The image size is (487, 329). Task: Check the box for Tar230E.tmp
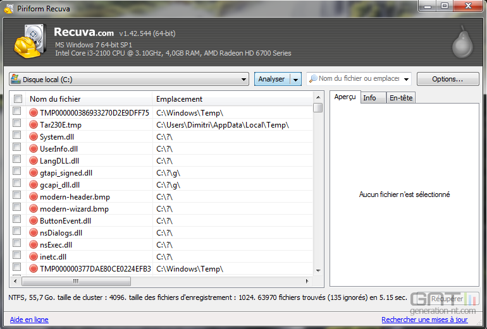point(17,123)
